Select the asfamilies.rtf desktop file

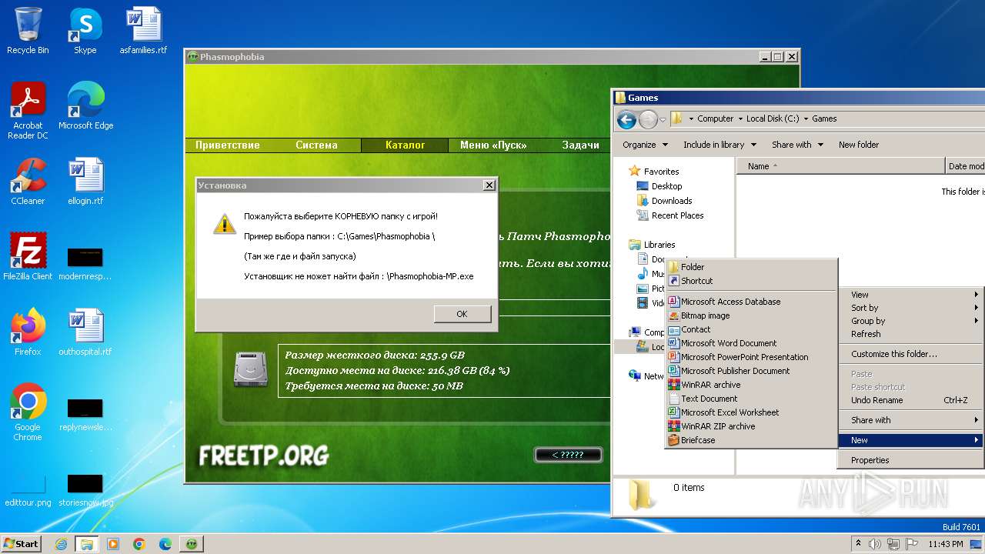point(143,31)
